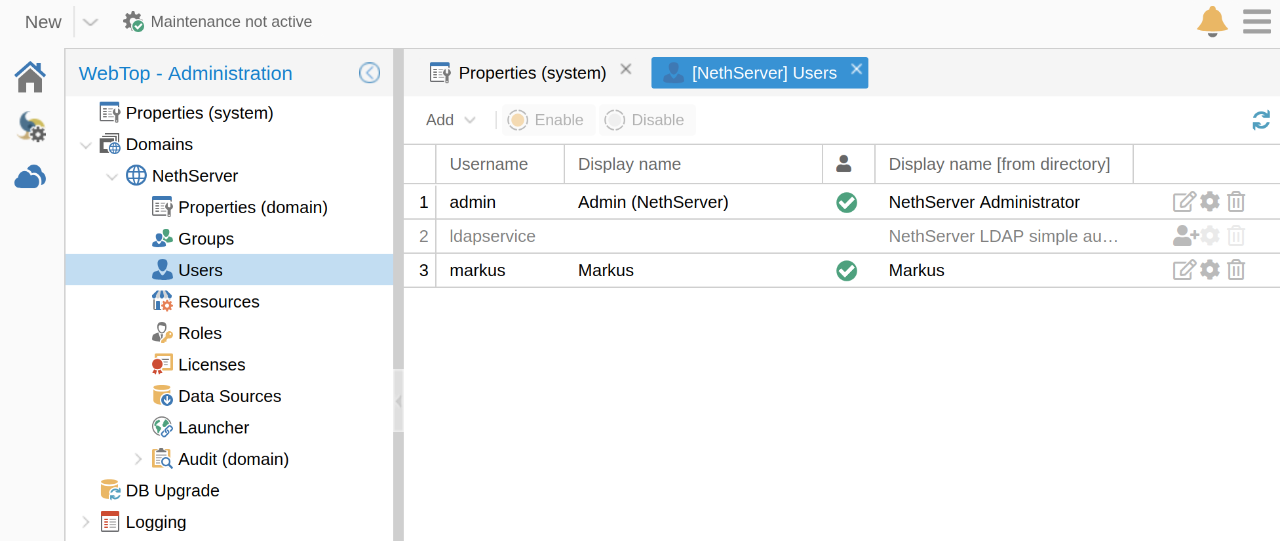Go to the home service icon
The width and height of the screenshot is (1280, 541).
pyautogui.click(x=30, y=77)
